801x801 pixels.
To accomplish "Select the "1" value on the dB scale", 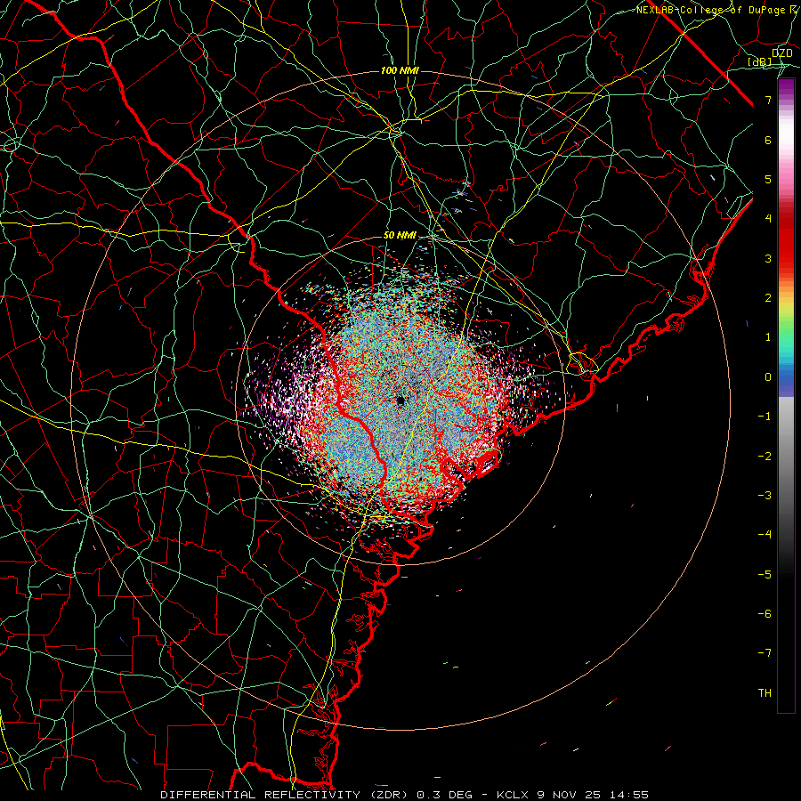I will pos(768,337).
